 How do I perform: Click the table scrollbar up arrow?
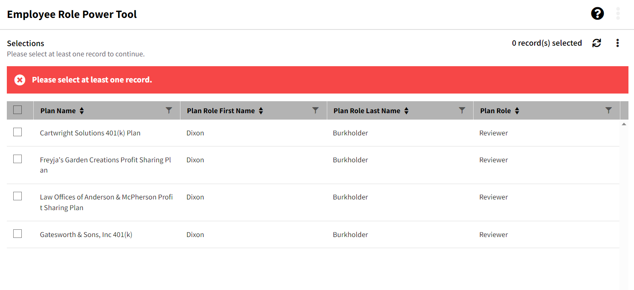[x=624, y=124]
